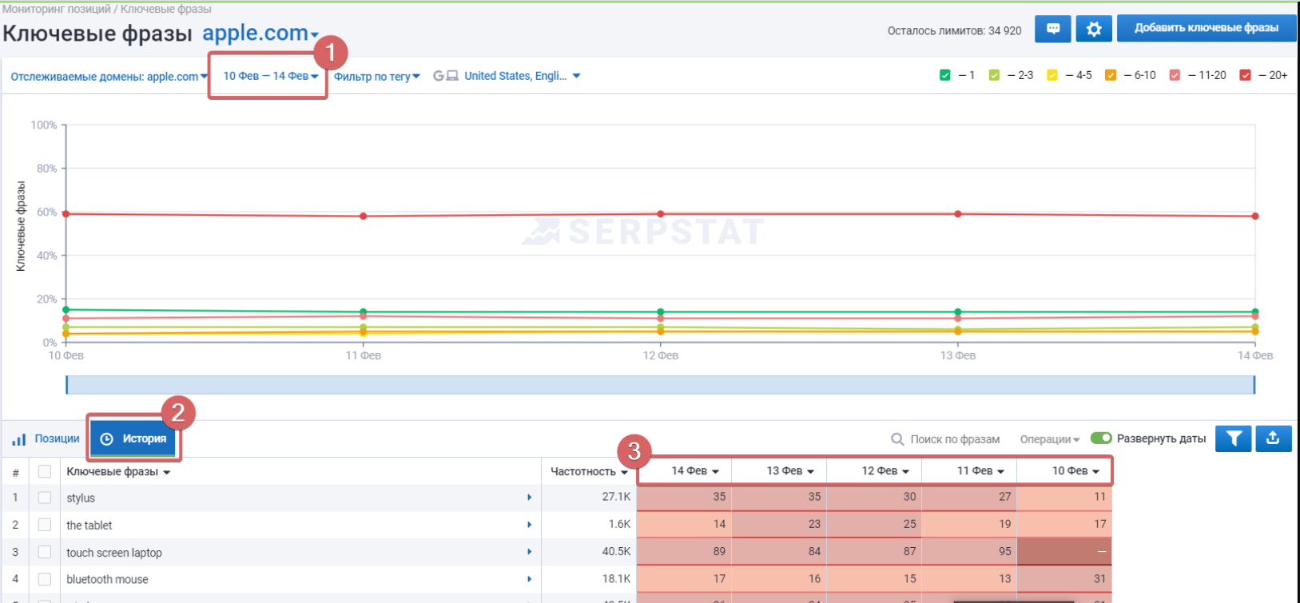The width and height of the screenshot is (1300, 603).
Task: Click the chart date range slider bar
Action: [x=660, y=385]
